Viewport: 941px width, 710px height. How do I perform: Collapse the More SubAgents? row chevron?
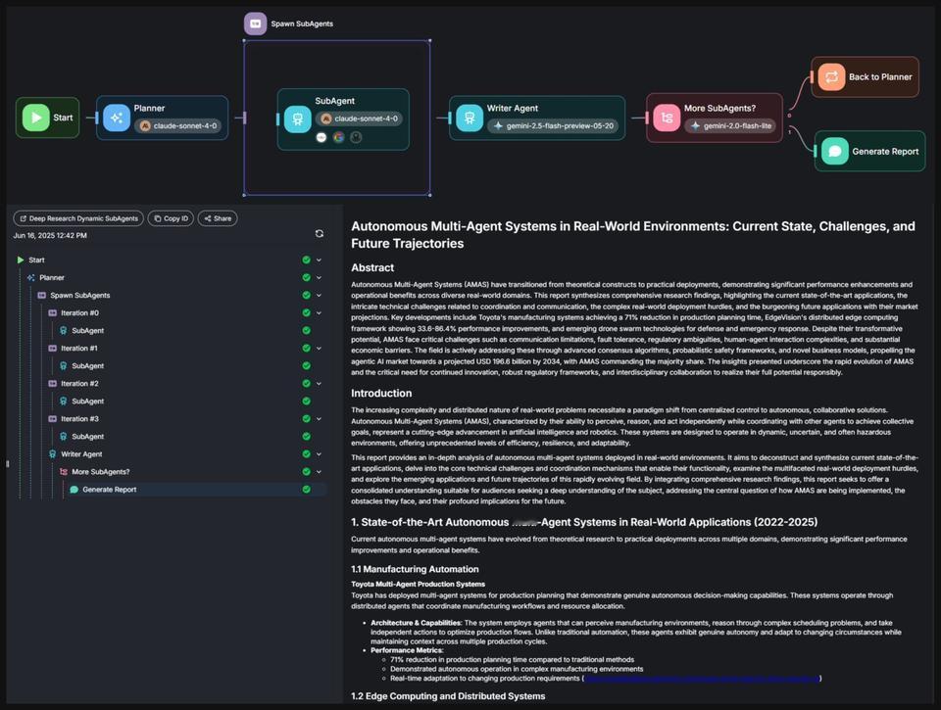[x=320, y=472]
